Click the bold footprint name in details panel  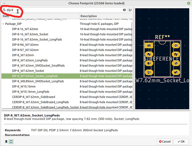point(32,115)
